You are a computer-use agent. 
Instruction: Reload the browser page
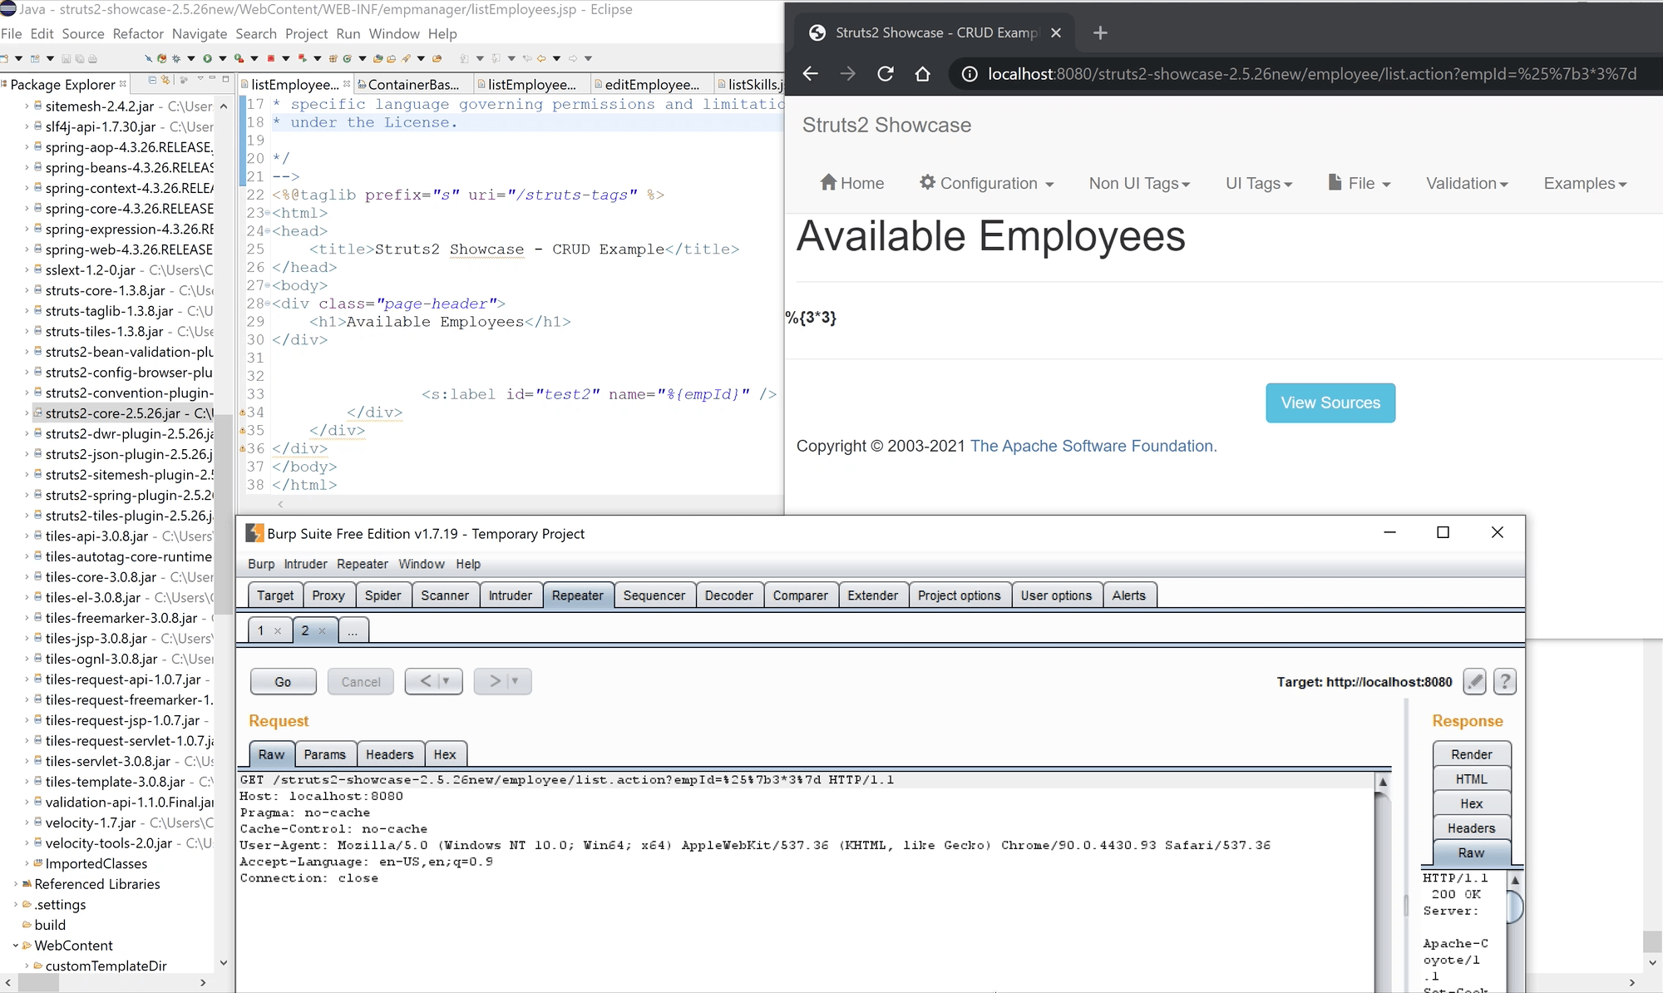click(886, 74)
